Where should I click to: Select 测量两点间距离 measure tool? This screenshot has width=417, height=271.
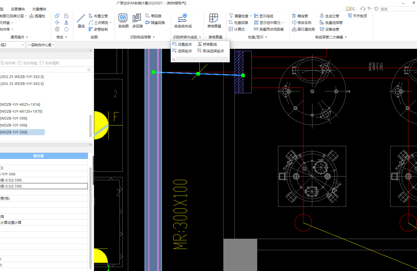pos(269,29)
